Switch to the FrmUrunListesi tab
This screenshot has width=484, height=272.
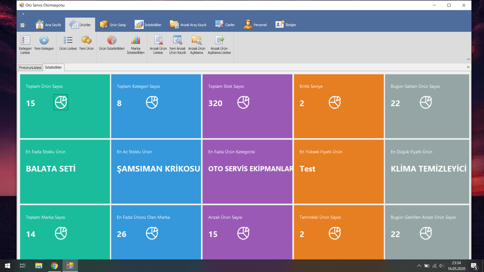(30, 67)
